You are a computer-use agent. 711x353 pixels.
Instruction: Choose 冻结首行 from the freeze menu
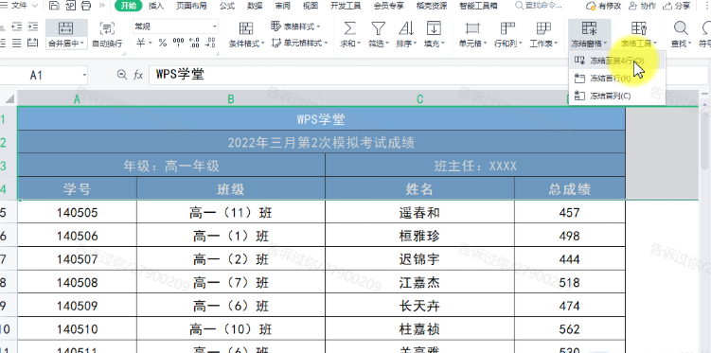[617, 79]
